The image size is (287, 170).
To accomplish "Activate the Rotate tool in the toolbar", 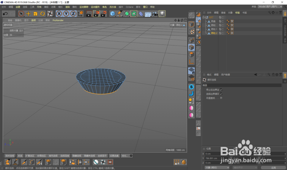I will [x=42, y=13].
